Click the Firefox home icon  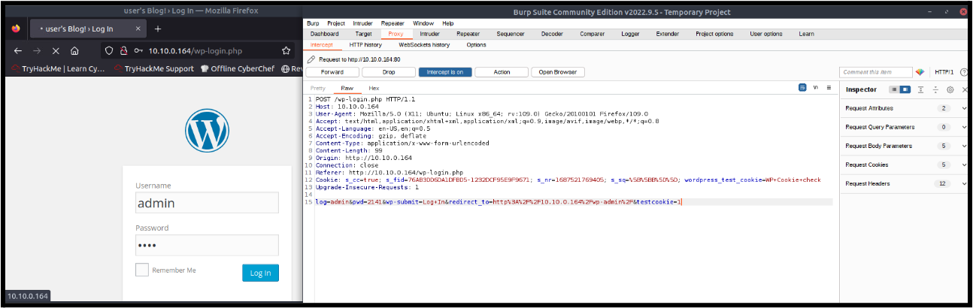coord(74,51)
